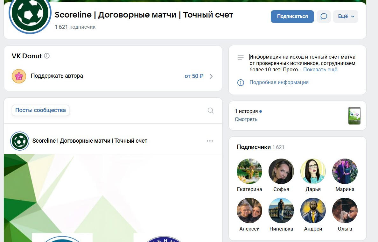The height and width of the screenshot is (242, 378).
Task: Click the VK Donut info icon
Action: [x=47, y=56]
